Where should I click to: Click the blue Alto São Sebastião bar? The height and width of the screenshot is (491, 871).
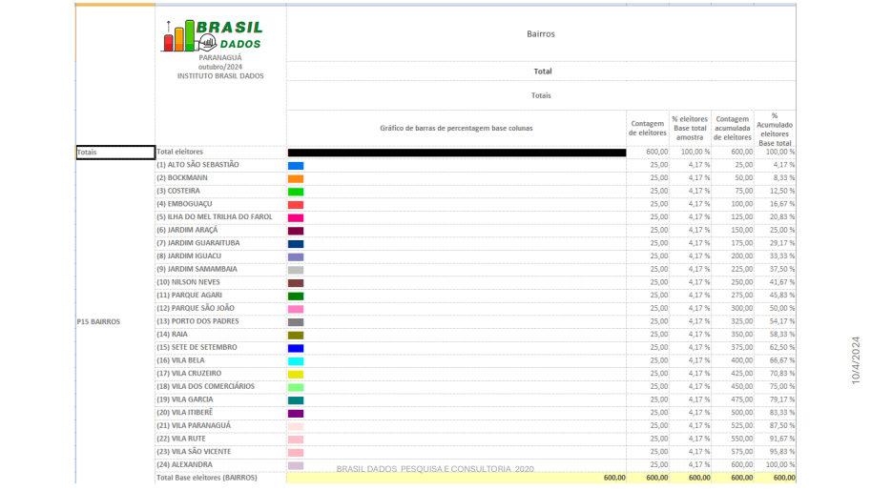coord(296,166)
